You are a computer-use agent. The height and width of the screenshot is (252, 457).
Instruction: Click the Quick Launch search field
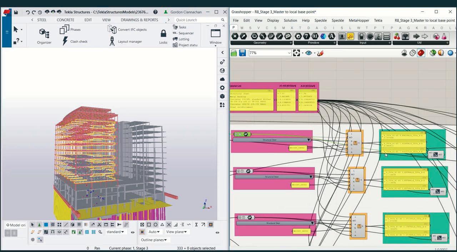pyautogui.click(x=200, y=20)
